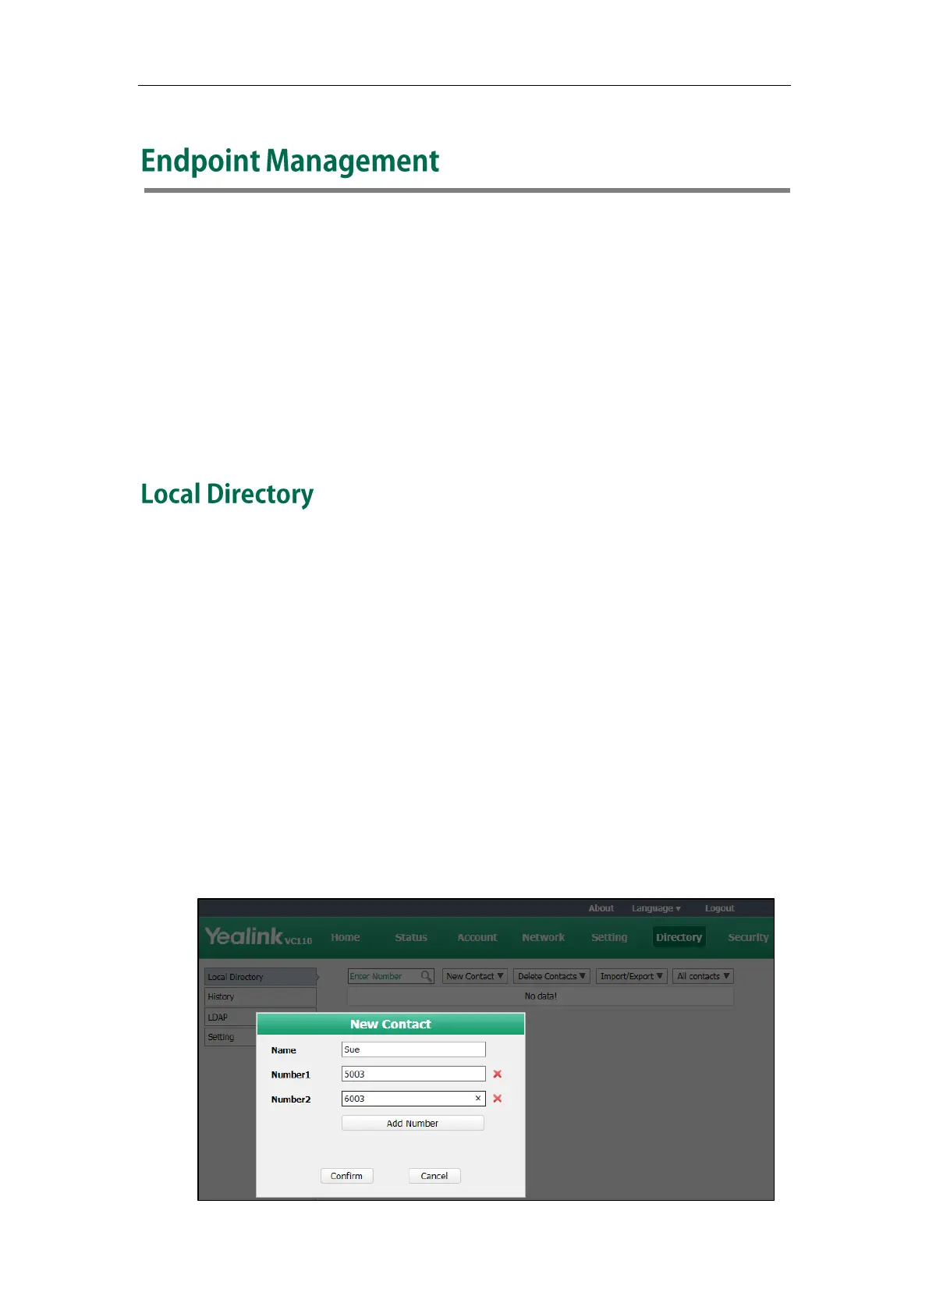The image size is (929, 1314).
Task: Open the Account tab
Action: coord(477,937)
